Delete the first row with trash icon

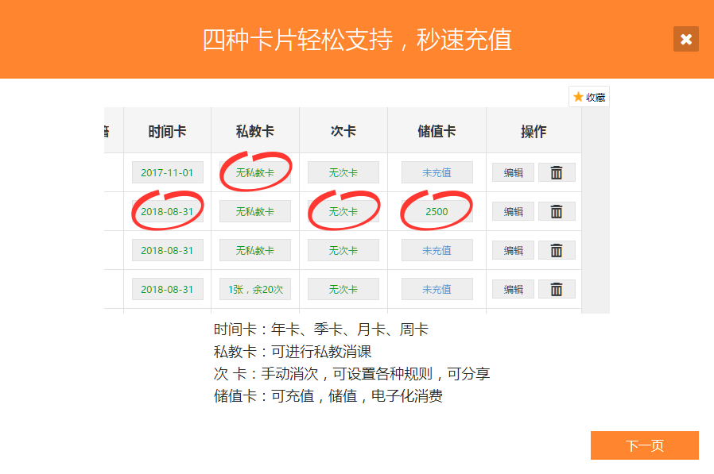[x=557, y=172]
